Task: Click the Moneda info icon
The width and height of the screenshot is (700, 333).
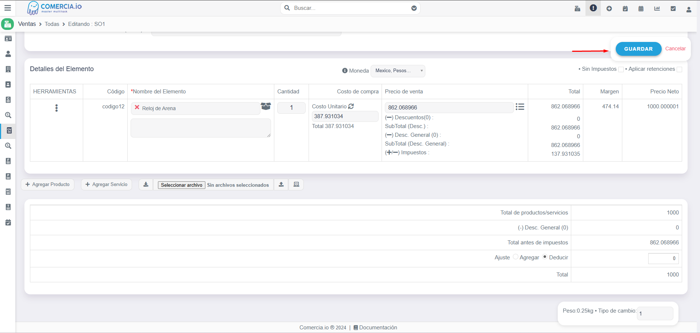Action: click(x=345, y=71)
